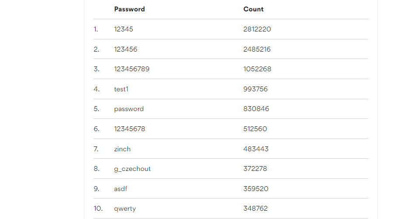Select count 1052268
Image resolution: width=407 pixels, height=219 pixels.
(257, 69)
